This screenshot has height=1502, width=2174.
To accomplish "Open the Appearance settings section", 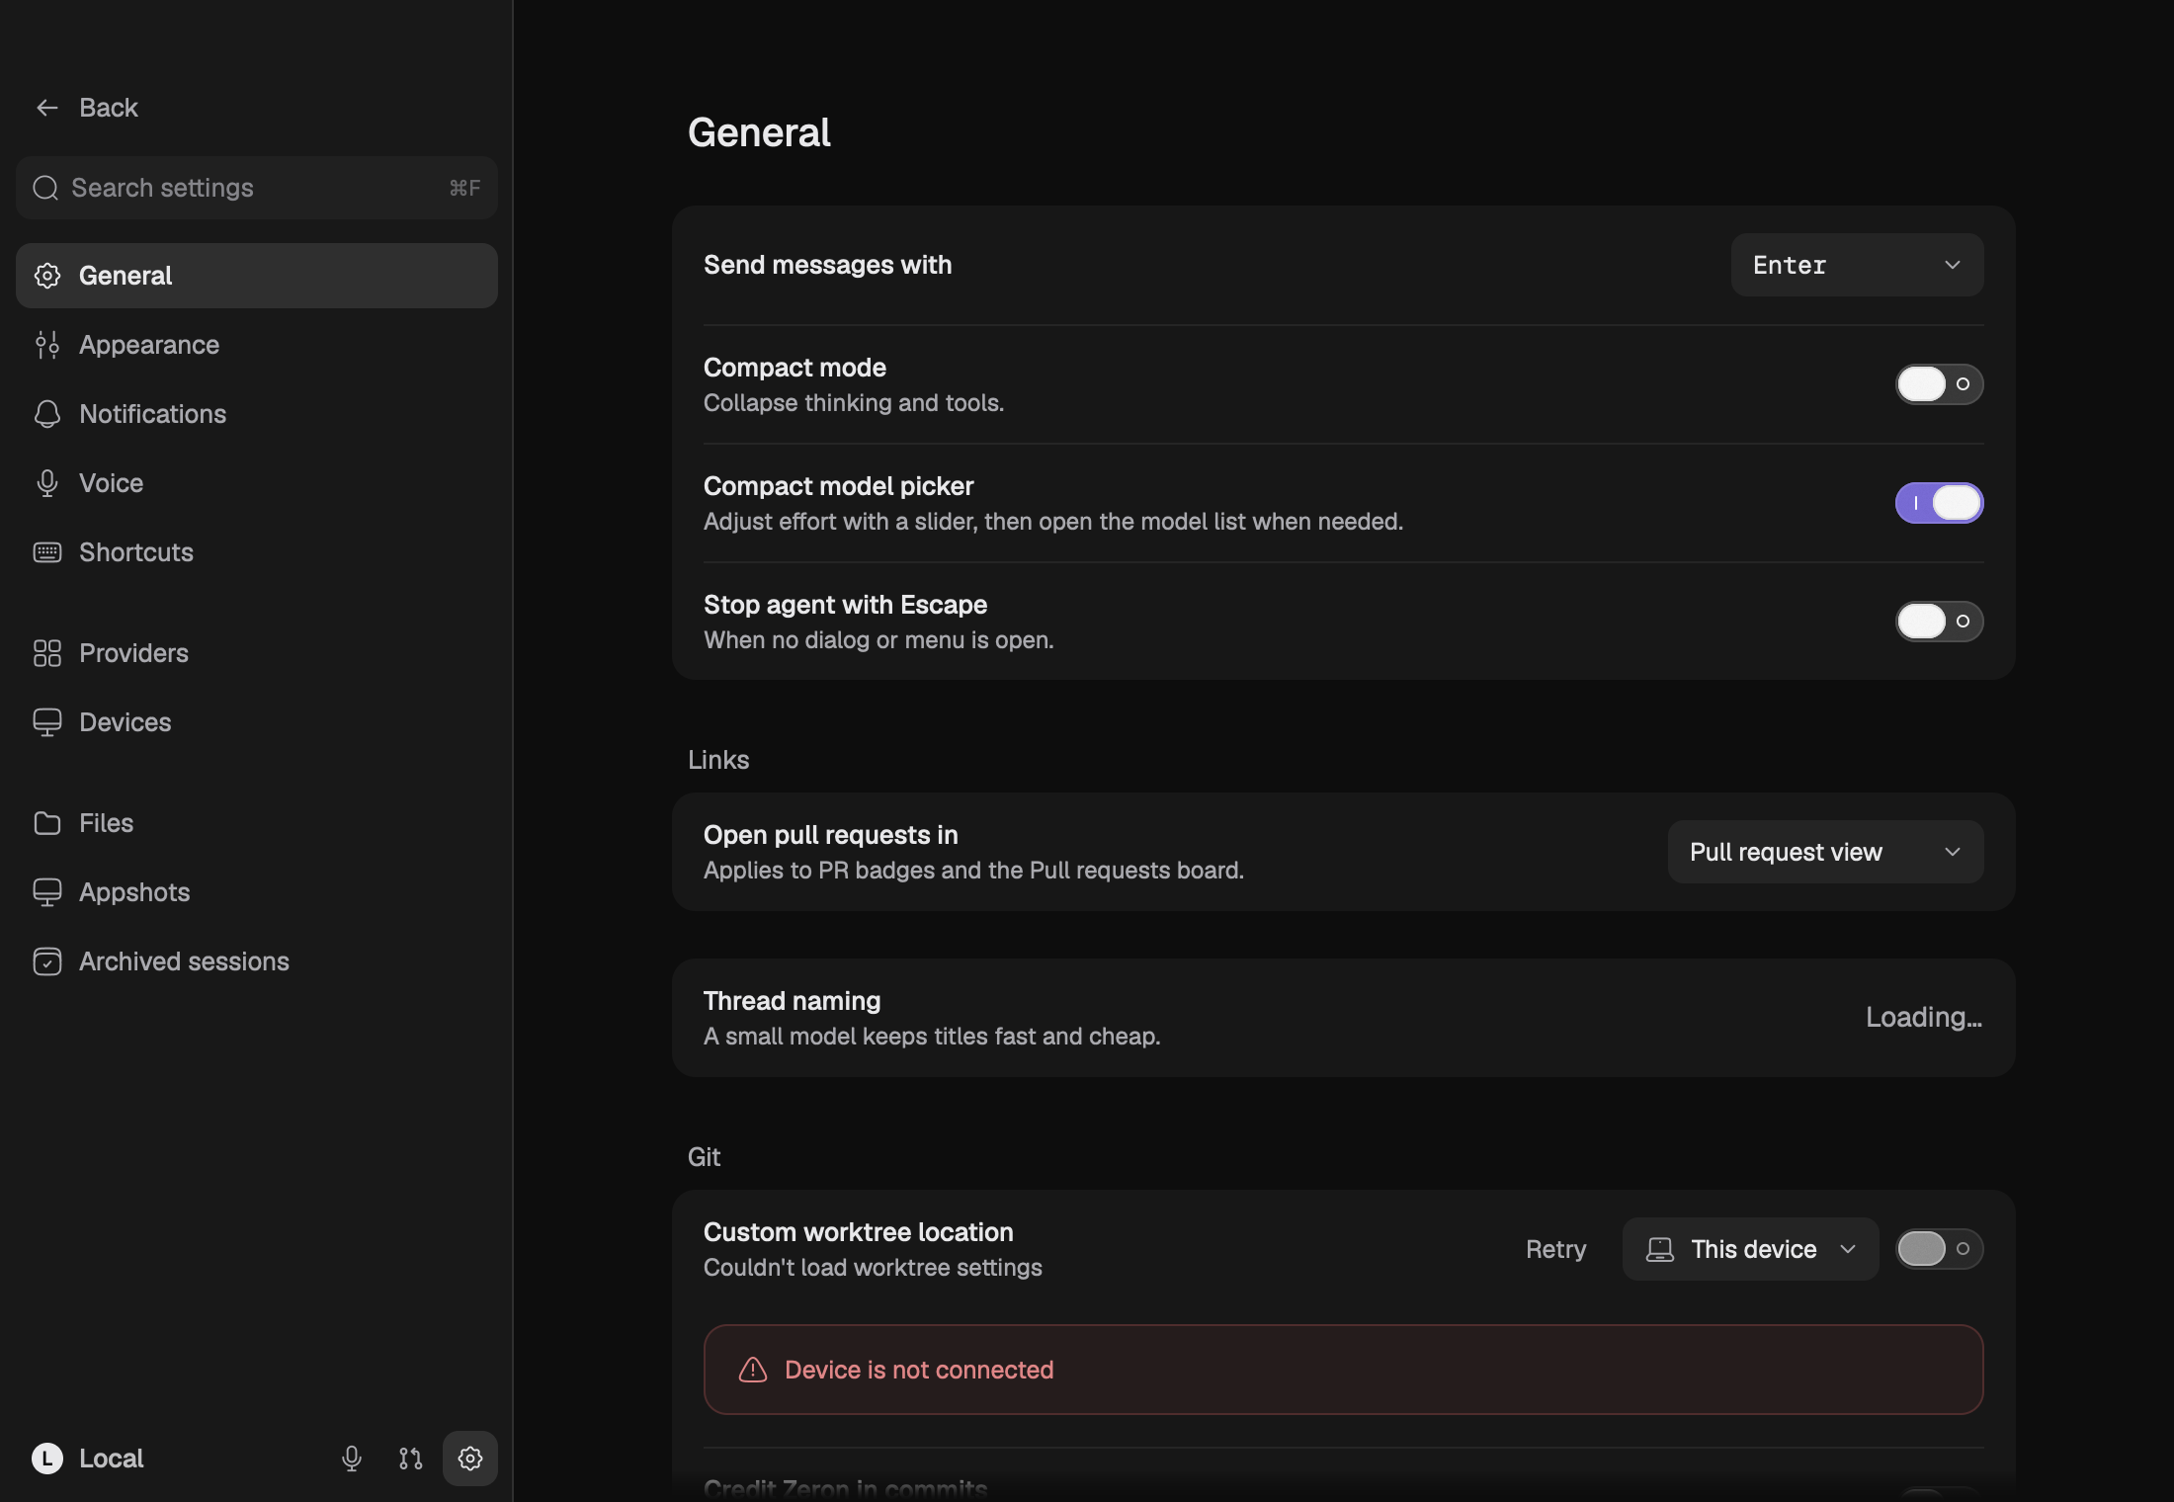I will (x=257, y=345).
